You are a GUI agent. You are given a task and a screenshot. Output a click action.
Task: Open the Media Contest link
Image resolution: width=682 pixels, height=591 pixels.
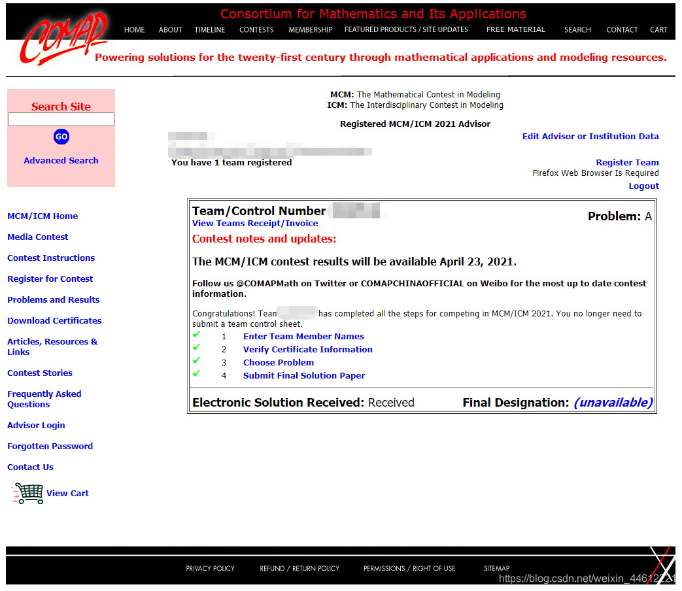[38, 237]
